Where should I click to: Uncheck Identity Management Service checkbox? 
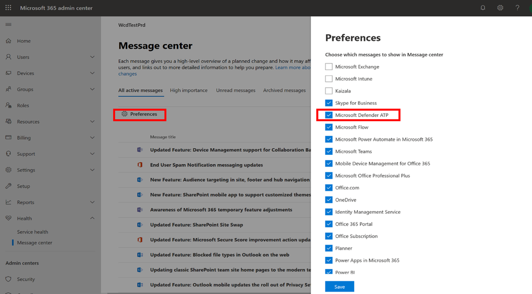click(329, 212)
